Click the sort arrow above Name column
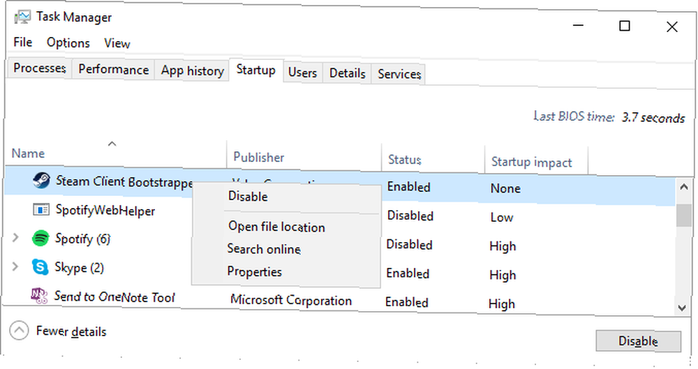Screen dimensions: 698x369 click(x=112, y=143)
